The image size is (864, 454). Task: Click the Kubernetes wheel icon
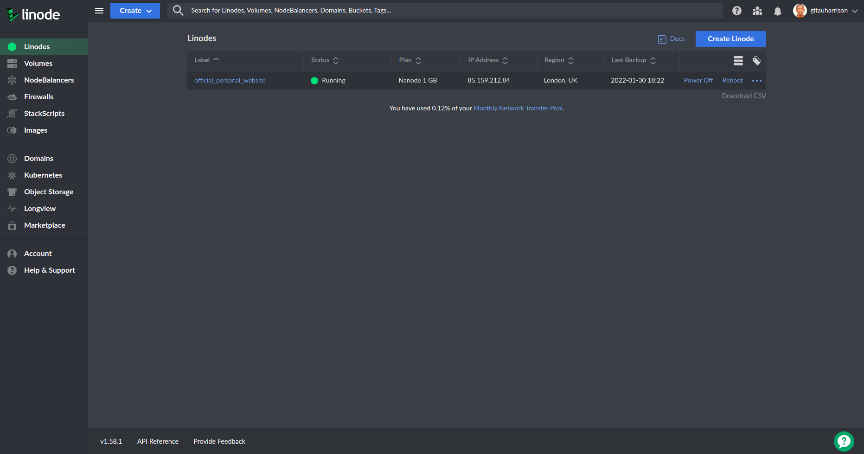click(x=12, y=175)
